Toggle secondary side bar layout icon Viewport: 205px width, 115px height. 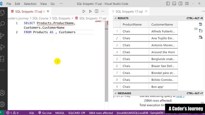180,4
